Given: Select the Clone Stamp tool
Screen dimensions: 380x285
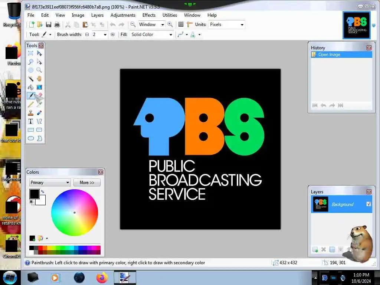Looking at the screenshot, I should tap(31, 113).
